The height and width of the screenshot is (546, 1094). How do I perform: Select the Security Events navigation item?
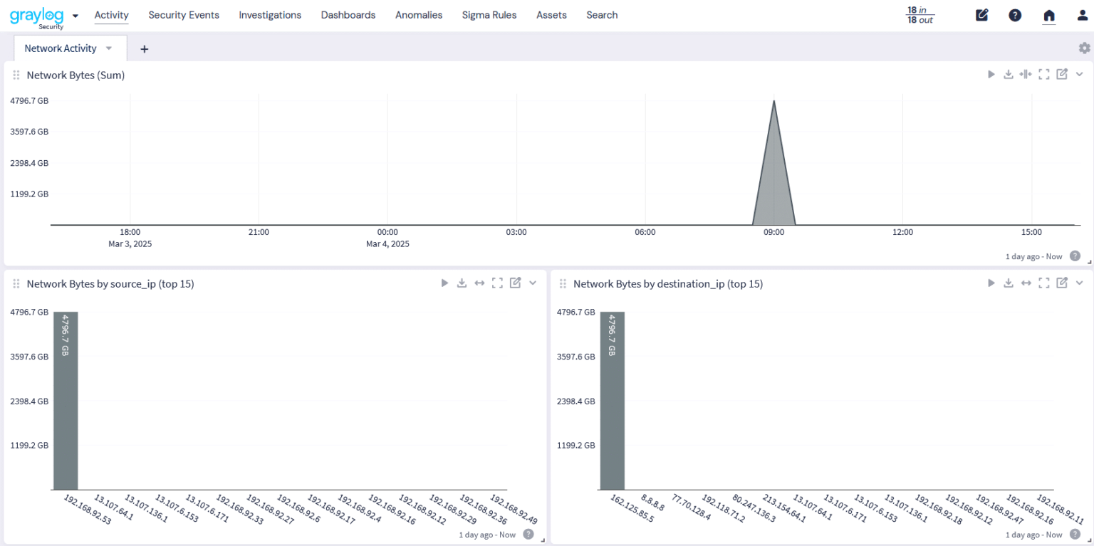click(x=184, y=14)
